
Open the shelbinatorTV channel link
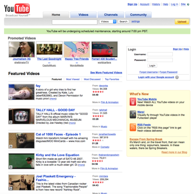click(21, 63)
